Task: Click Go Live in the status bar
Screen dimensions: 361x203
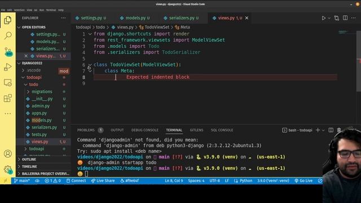Action: (x=303, y=180)
